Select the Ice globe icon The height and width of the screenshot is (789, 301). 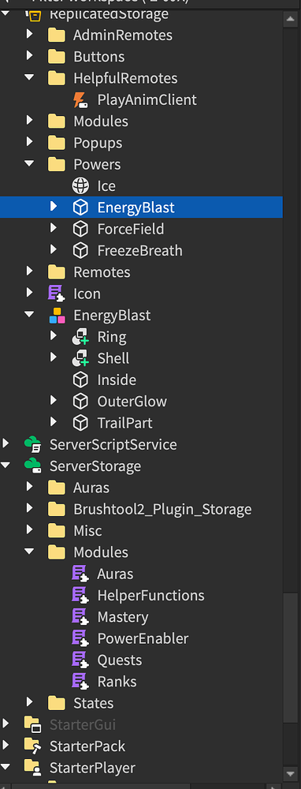pyautogui.click(x=80, y=186)
